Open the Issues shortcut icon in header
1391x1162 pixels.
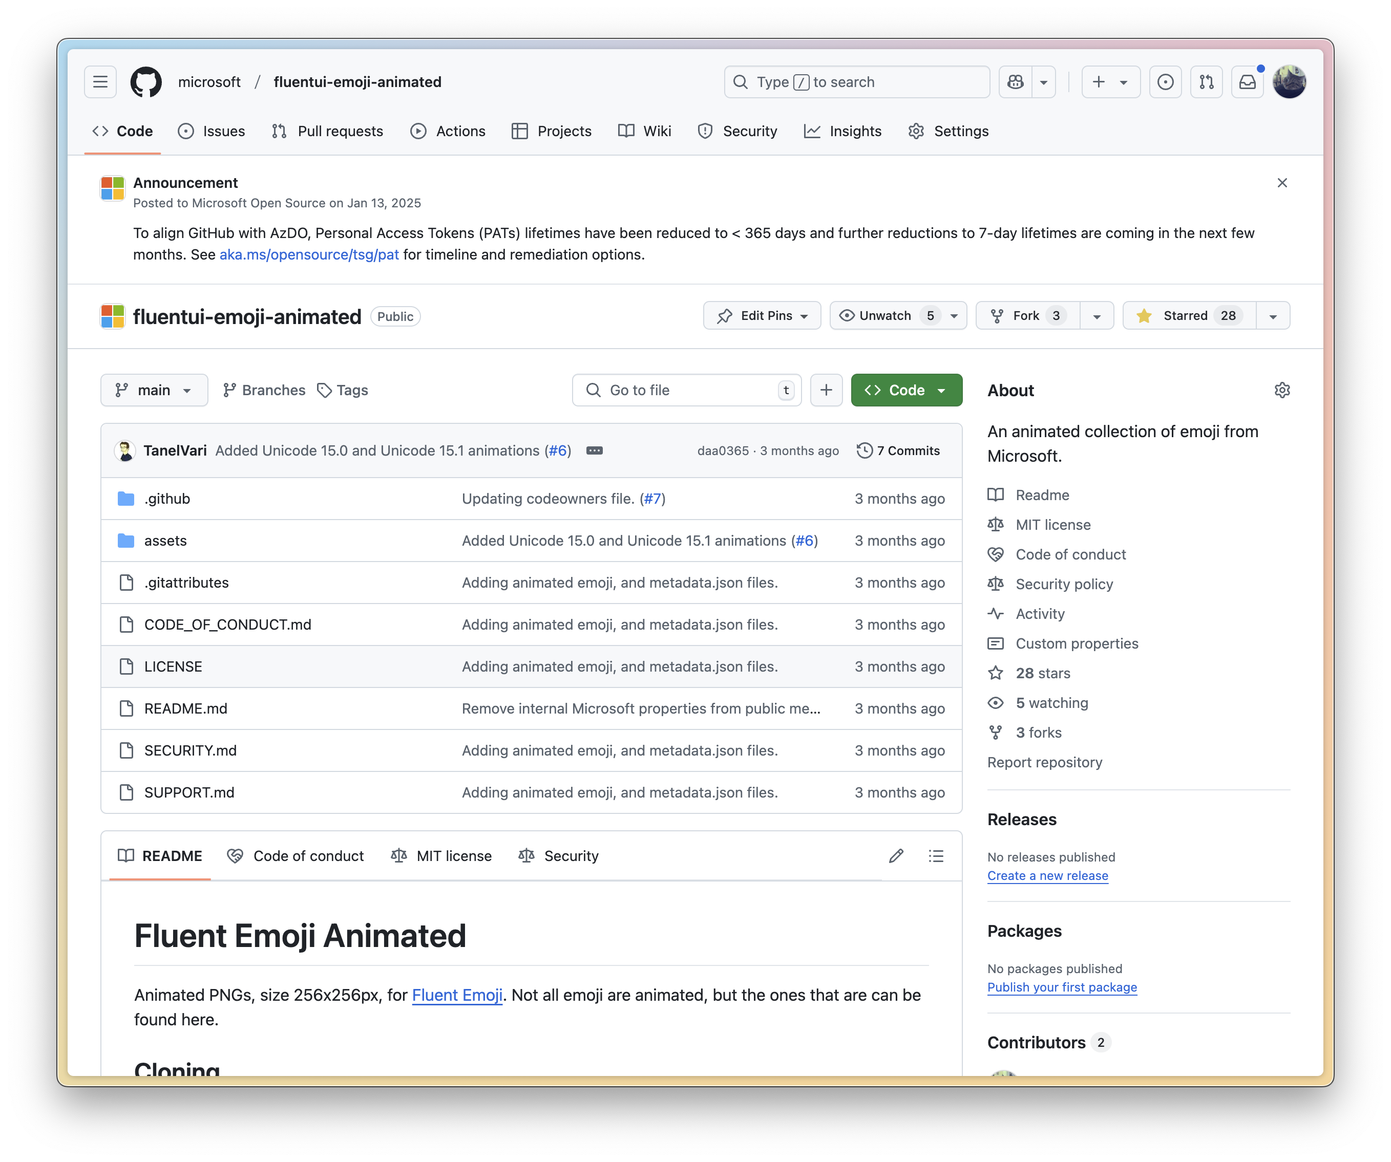[x=1165, y=82]
